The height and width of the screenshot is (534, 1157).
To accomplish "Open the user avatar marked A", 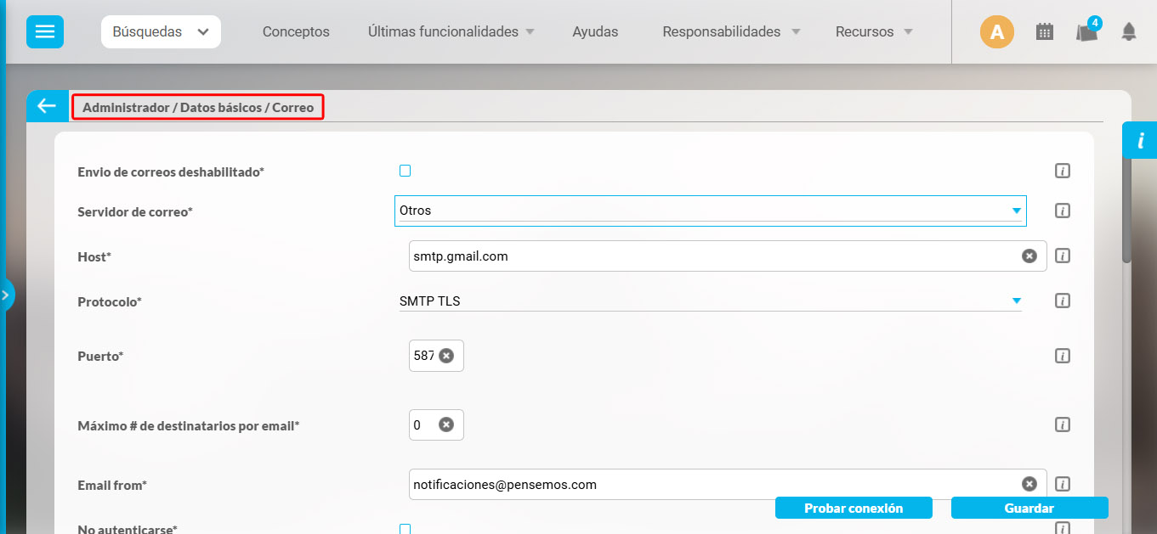I will tap(996, 31).
